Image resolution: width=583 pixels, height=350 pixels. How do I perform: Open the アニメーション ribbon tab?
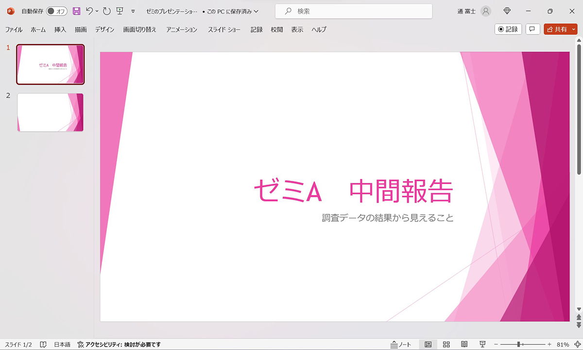pyautogui.click(x=181, y=29)
